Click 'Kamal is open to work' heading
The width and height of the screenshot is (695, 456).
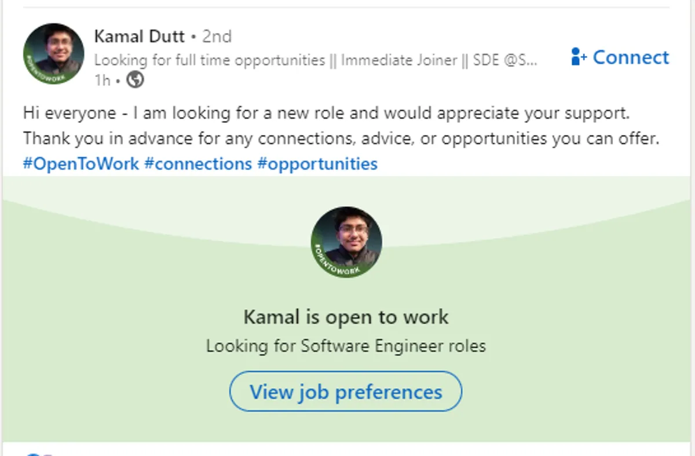[x=346, y=317]
